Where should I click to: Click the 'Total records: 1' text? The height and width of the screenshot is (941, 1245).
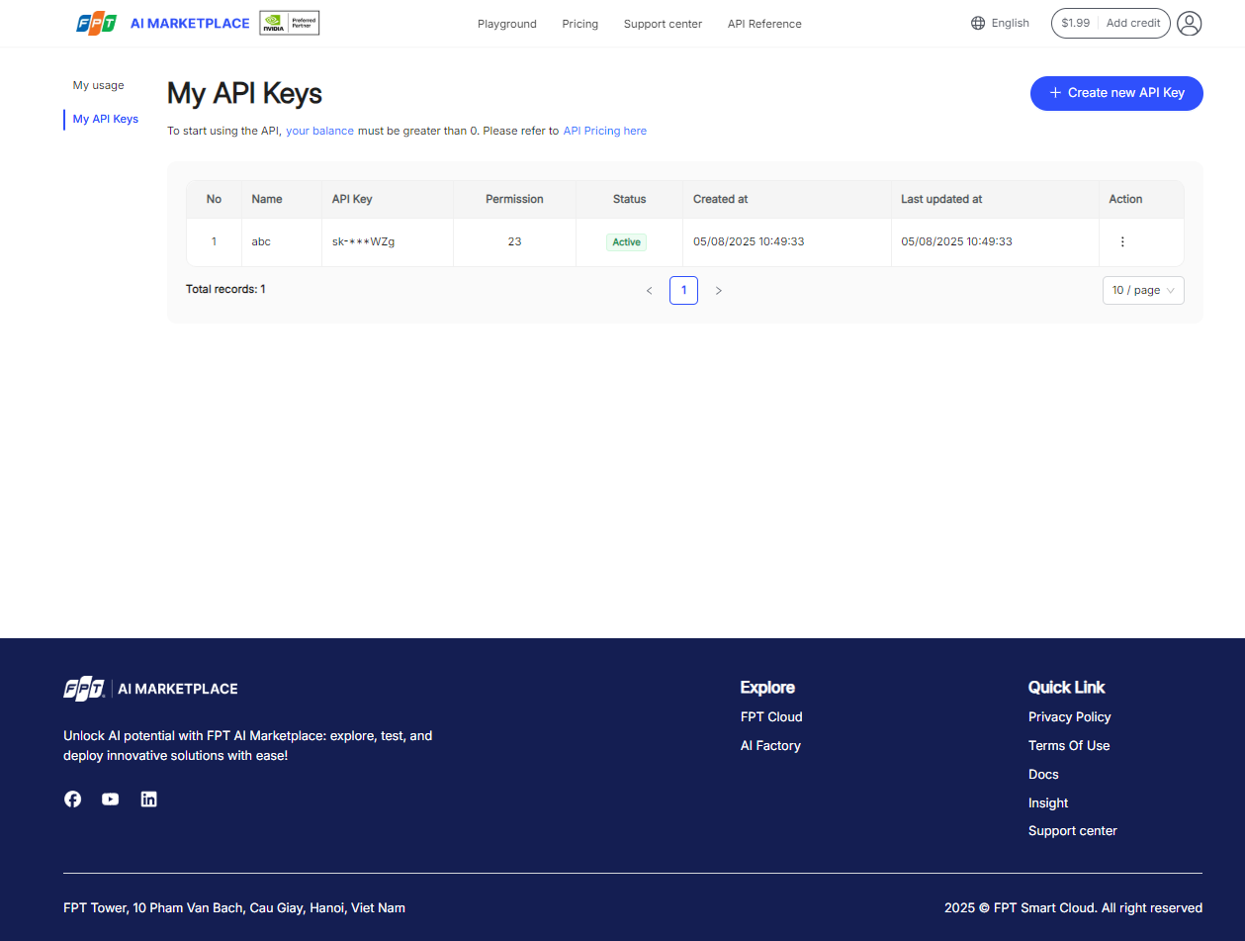225,290
